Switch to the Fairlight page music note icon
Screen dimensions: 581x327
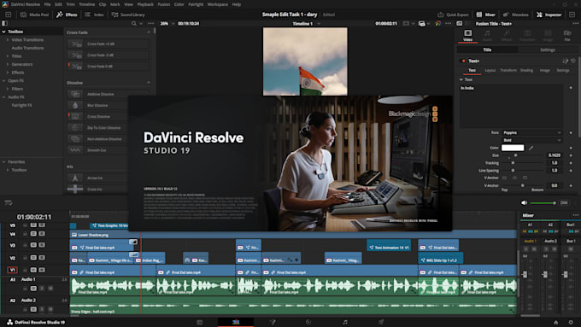pos(345,322)
